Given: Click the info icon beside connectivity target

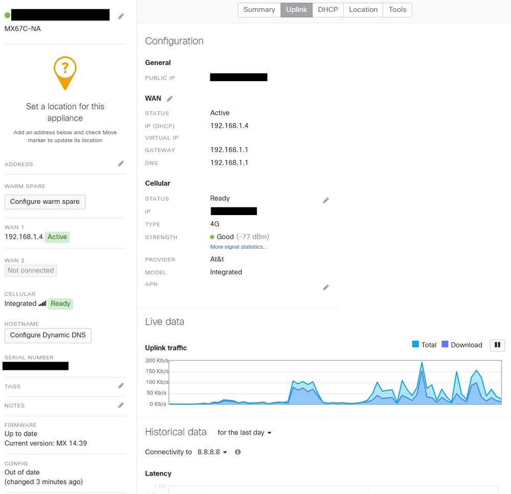Looking at the screenshot, I should [238, 452].
